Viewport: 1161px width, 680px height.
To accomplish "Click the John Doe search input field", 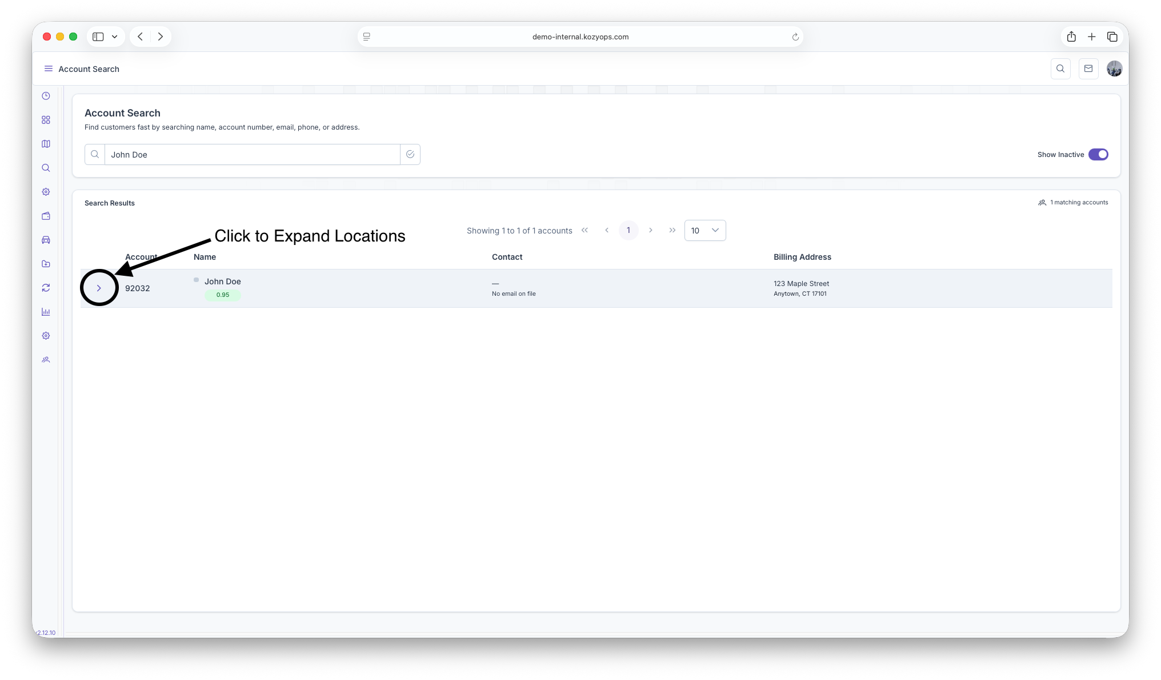I will 251,155.
